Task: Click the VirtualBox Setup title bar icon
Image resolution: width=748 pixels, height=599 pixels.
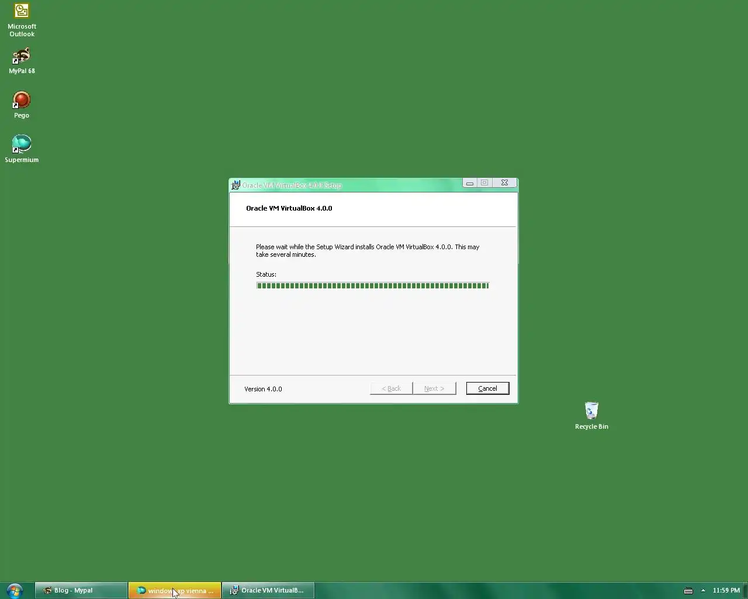Action: coord(236,185)
